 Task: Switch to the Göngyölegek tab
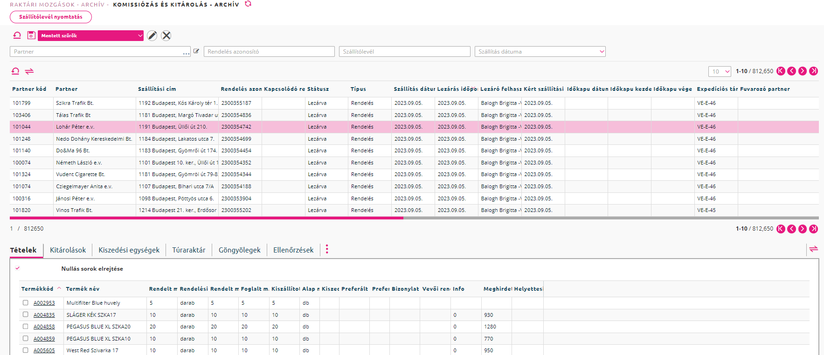point(240,250)
